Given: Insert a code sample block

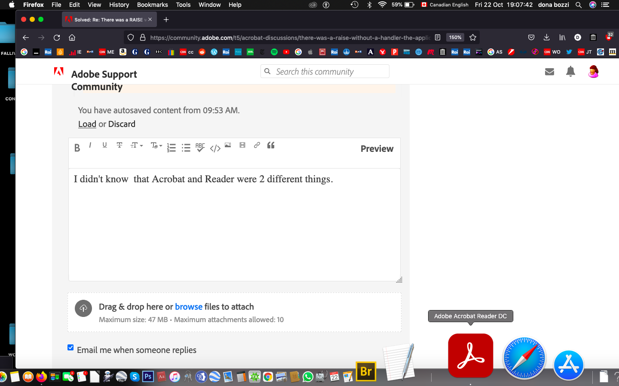Looking at the screenshot, I should click(x=215, y=148).
